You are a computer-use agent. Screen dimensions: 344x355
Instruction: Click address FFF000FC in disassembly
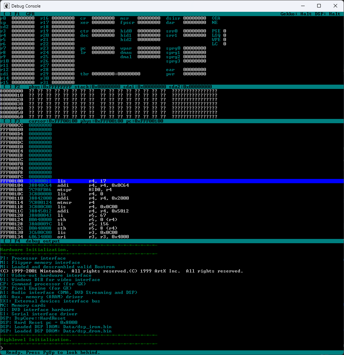coord(11,177)
